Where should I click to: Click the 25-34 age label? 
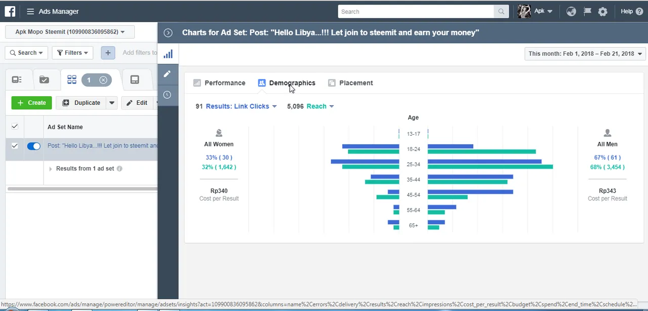pos(414,165)
